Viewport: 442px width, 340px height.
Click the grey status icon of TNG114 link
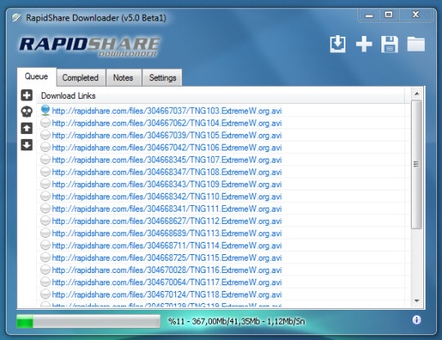coord(45,245)
